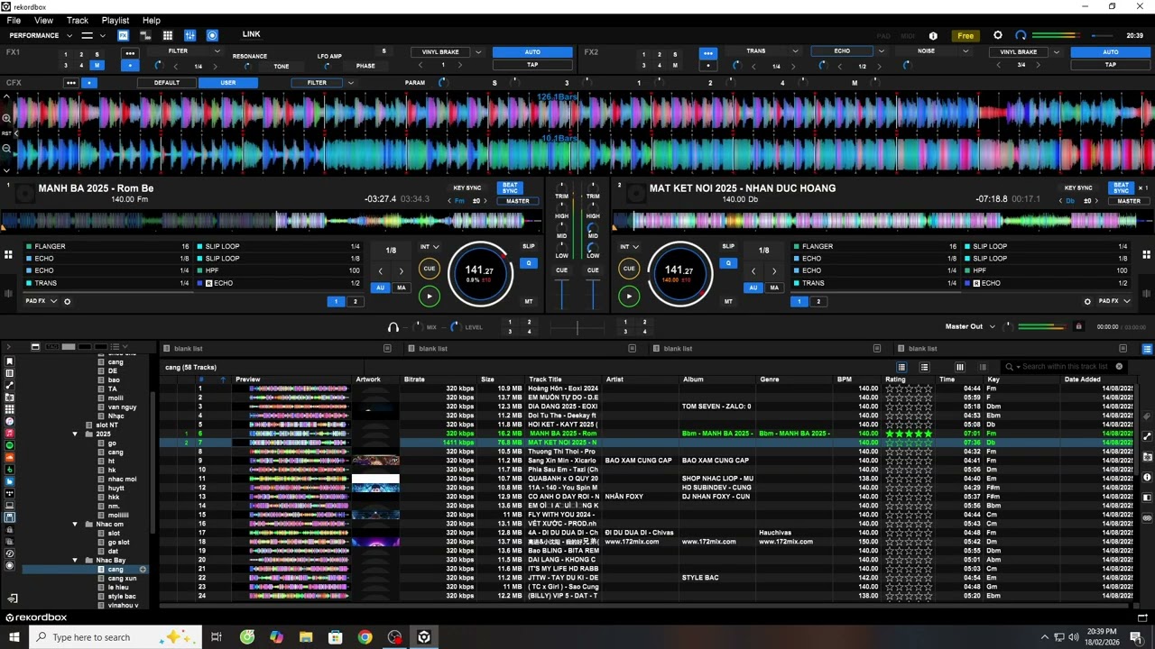Image resolution: width=1155 pixels, height=649 pixels.
Task: Click the FX1 TAP button
Action: point(532,65)
